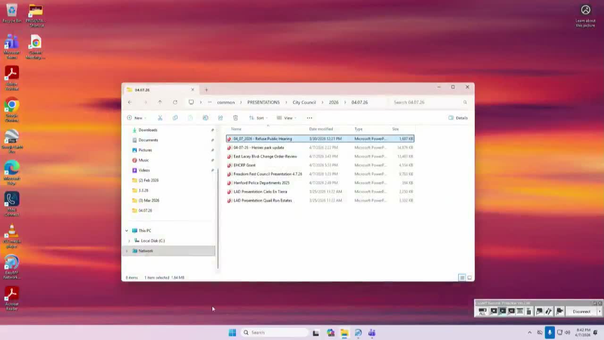Switch to details list view layout
This screenshot has height=340, width=604.
coord(462,278)
